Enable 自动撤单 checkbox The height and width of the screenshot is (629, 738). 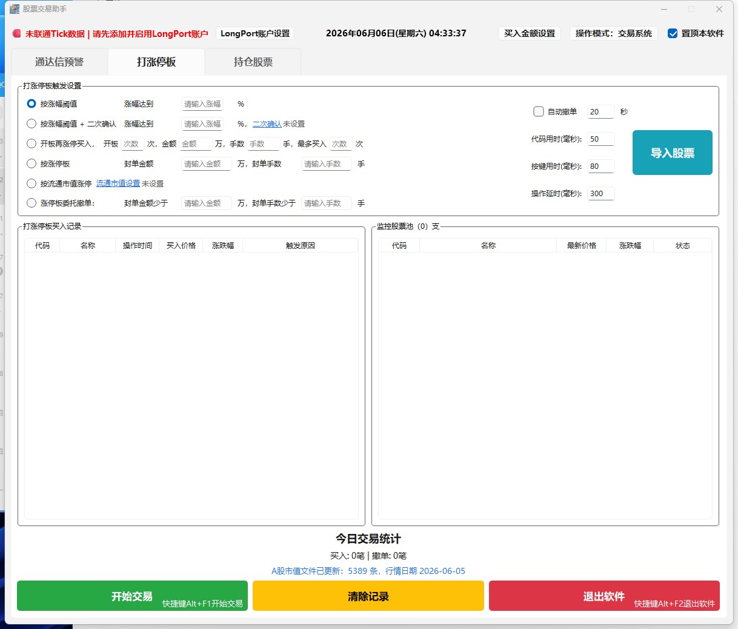pos(539,111)
